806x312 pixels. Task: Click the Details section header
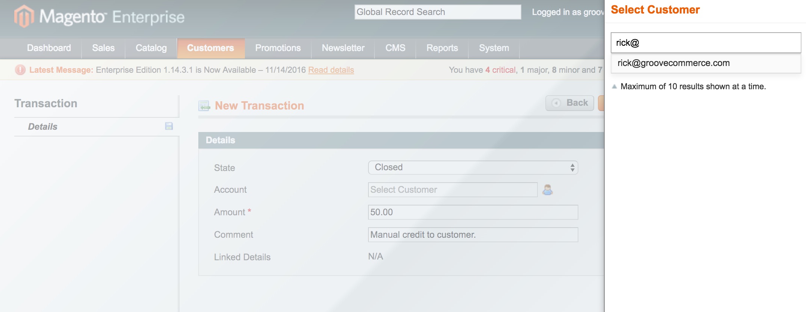401,140
